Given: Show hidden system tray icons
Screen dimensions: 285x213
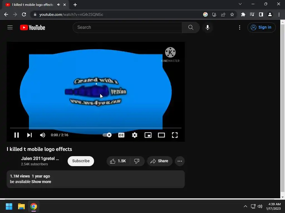Looking at the screenshot, I should point(245,206).
